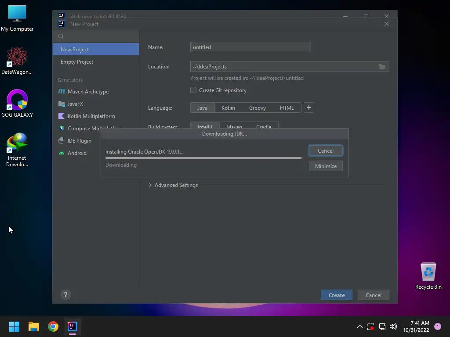Select Kotlin language option
Screen dimensions: 450x337
coord(228,108)
